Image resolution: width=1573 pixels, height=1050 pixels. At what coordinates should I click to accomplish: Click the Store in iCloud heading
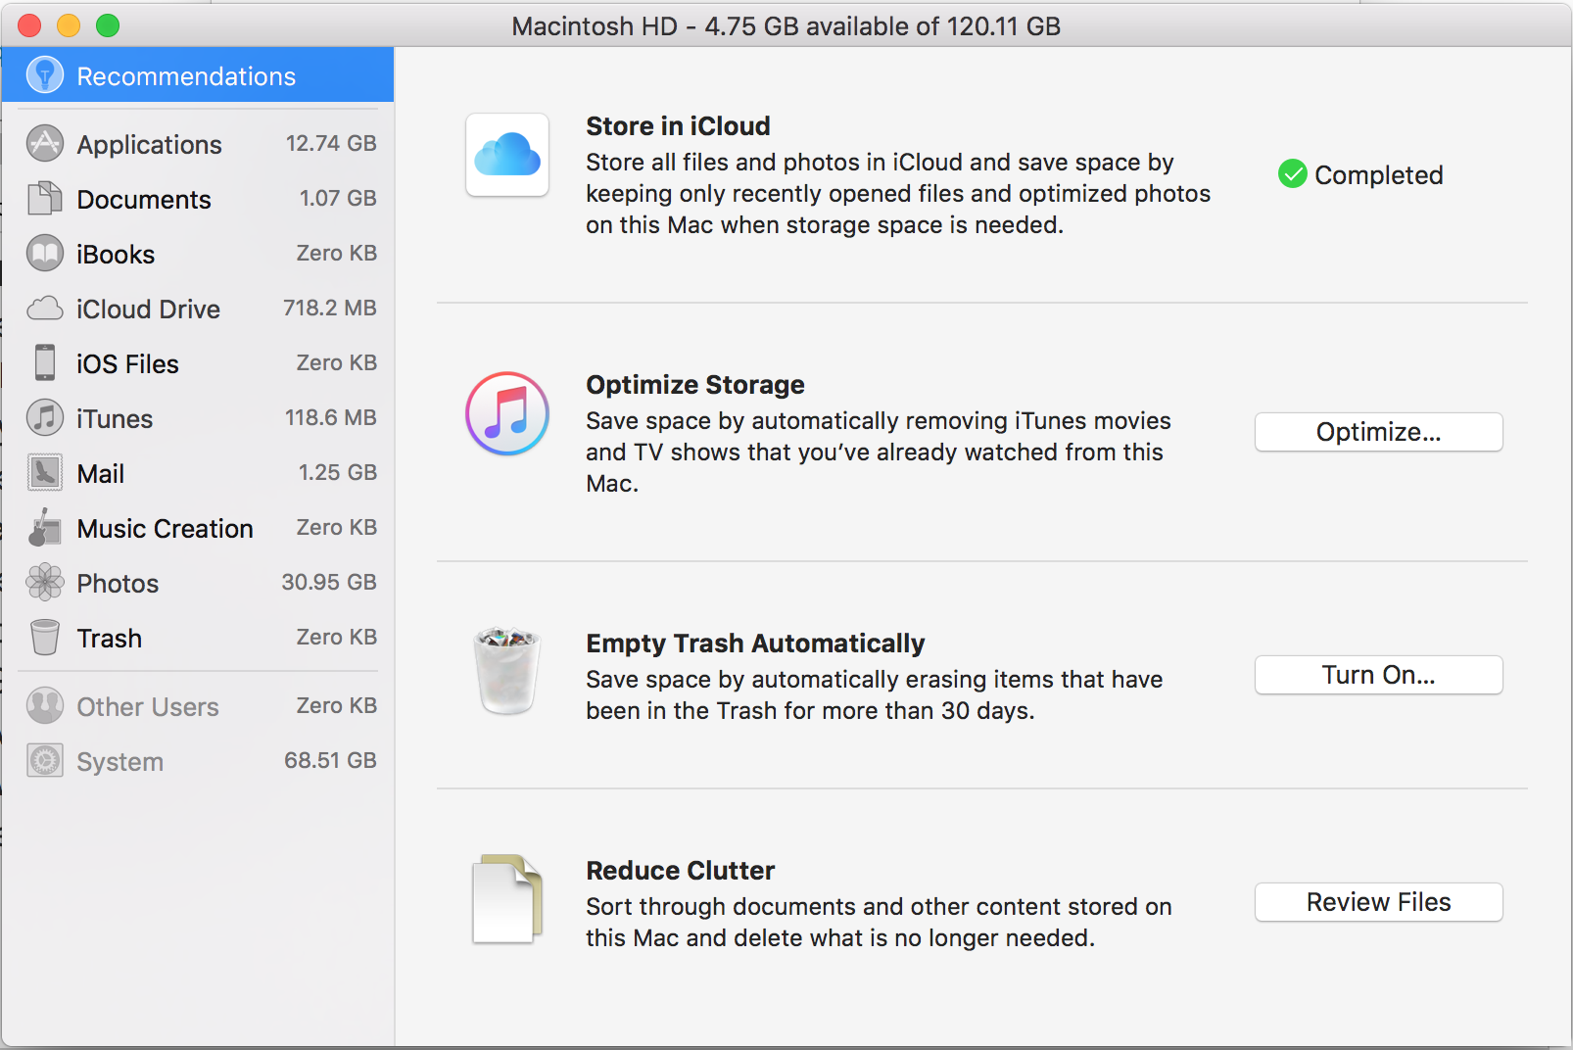678,126
